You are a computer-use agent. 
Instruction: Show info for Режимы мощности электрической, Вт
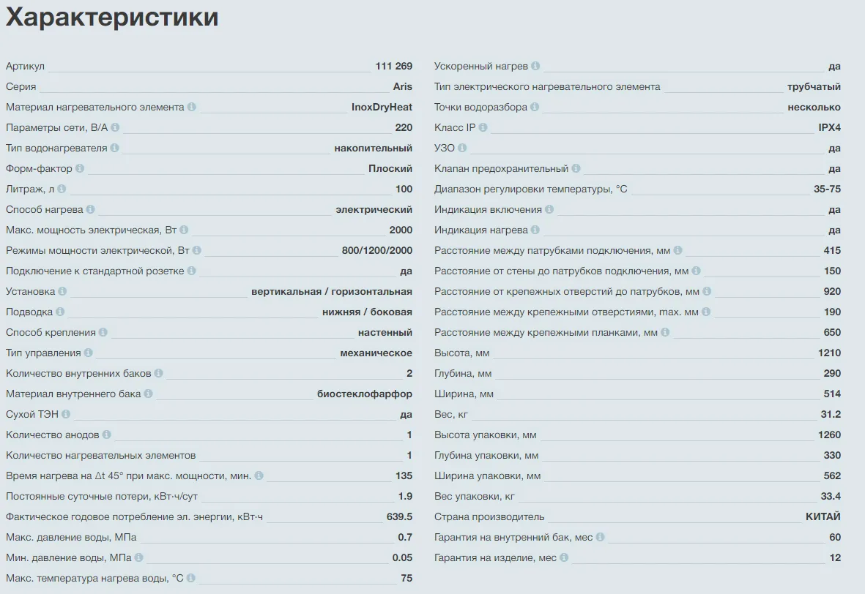tap(197, 250)
